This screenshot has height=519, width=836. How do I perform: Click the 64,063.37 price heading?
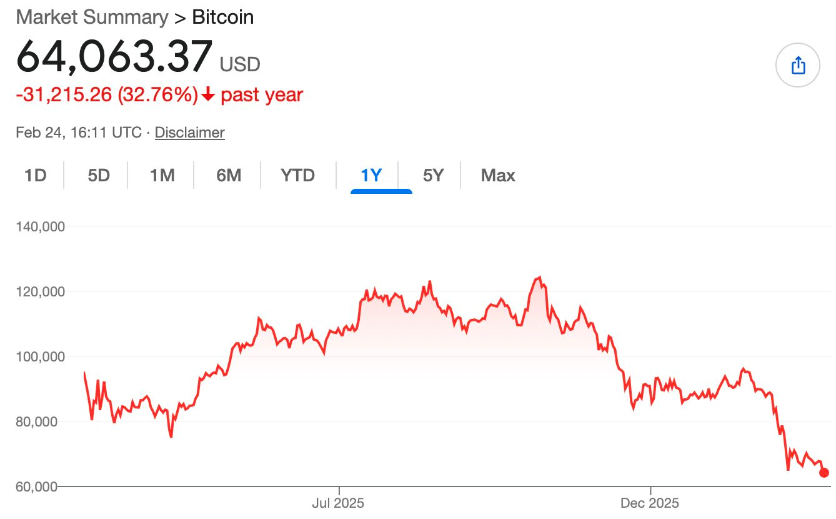[114, 56]
